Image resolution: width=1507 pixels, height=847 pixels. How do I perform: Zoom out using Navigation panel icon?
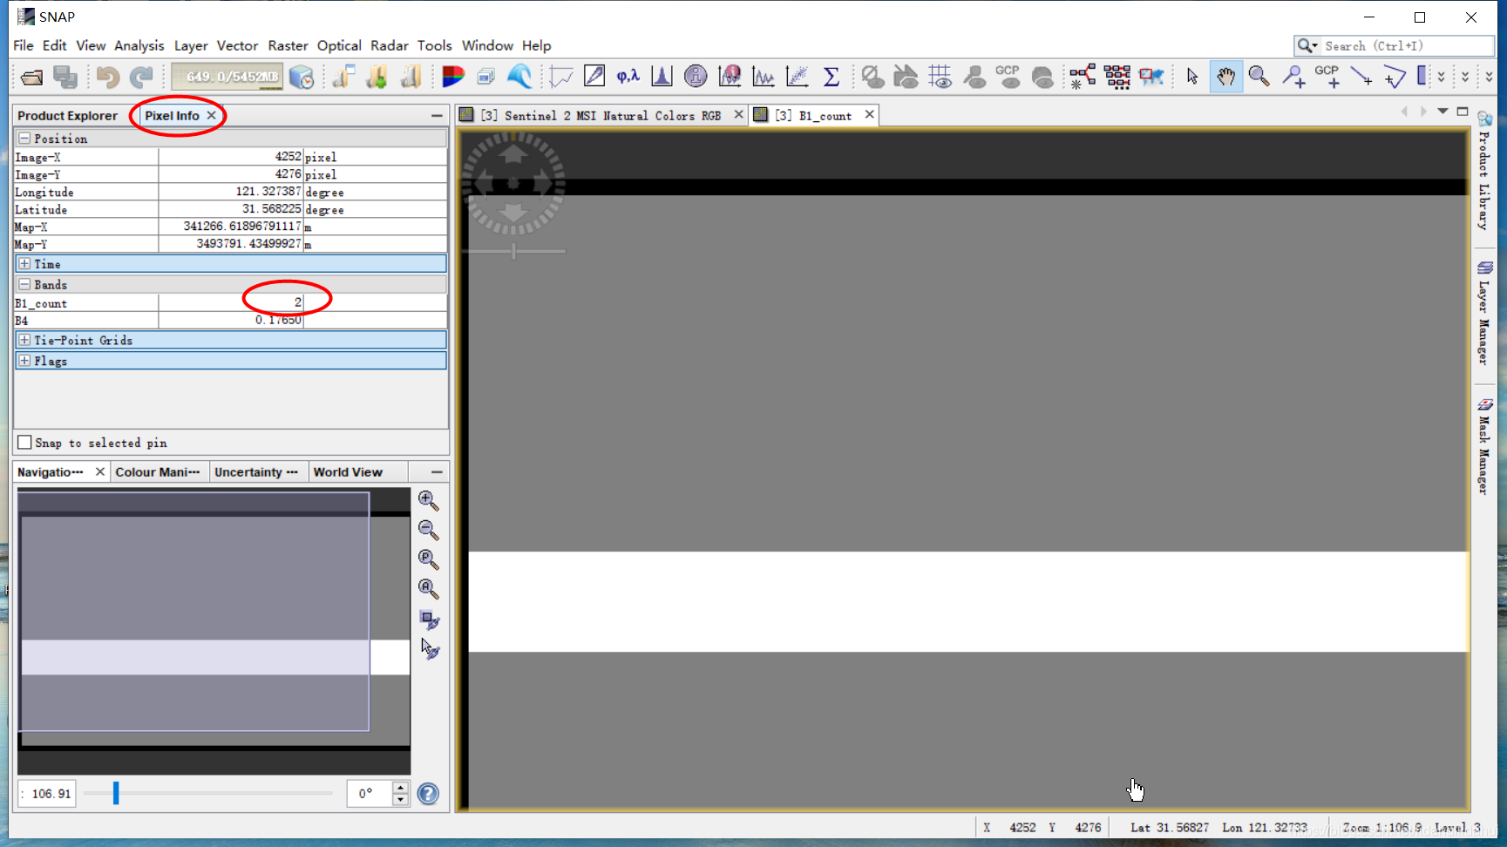pos(428,530)
